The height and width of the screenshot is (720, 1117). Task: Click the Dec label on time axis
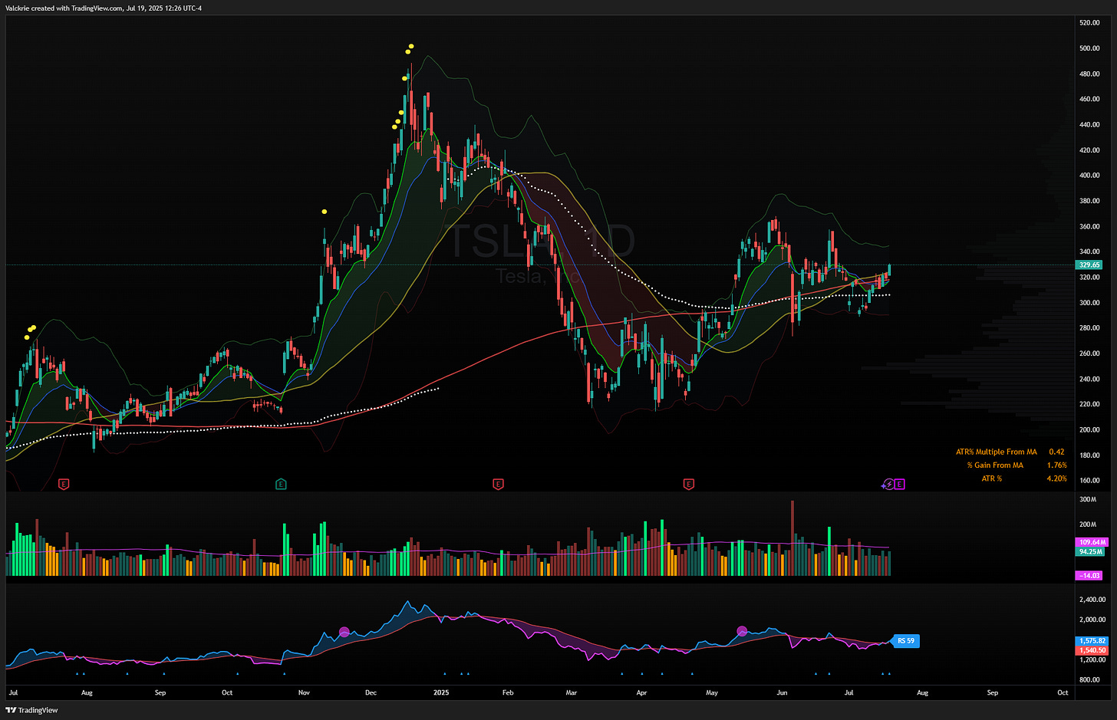click(371, 692)
